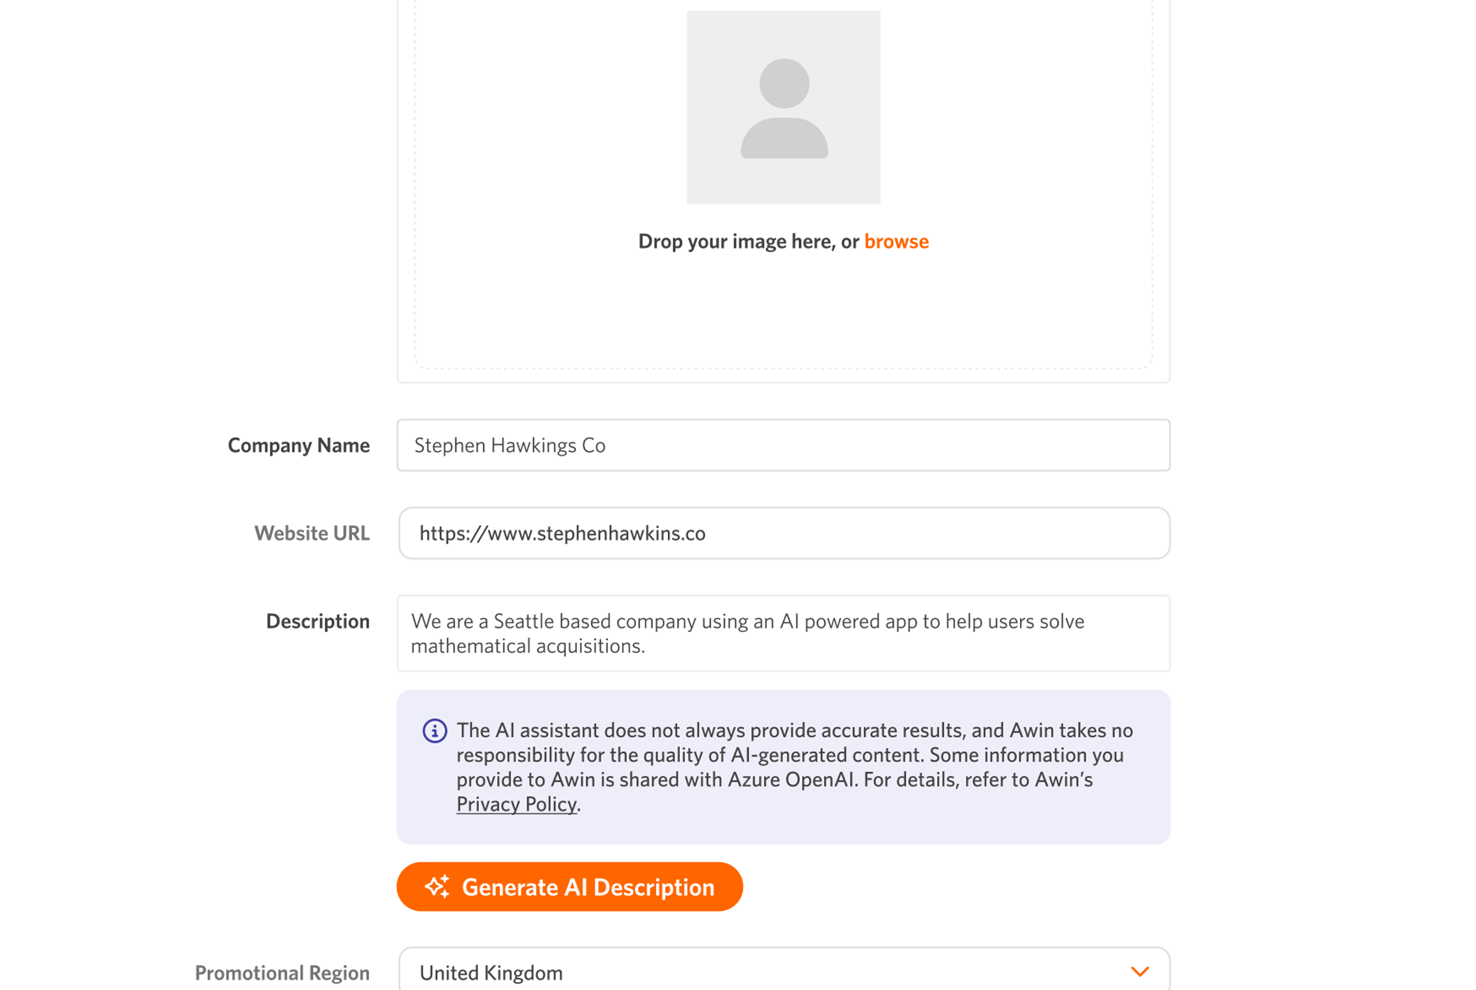Viewport: 1476px width, 990px height.
Task: Click the Website URL label
Action: 312,533
